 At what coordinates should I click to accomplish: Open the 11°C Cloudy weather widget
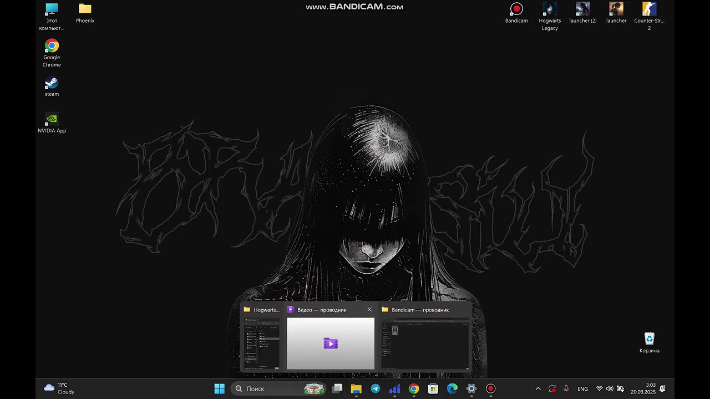pos(59,388)
